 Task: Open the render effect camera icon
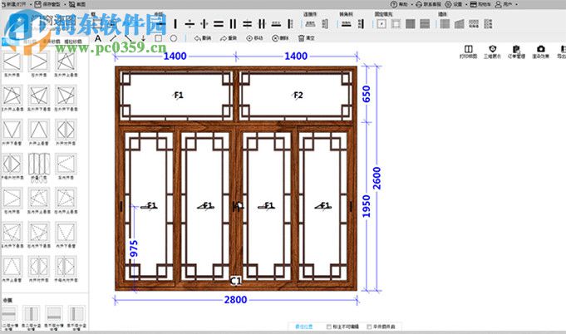tap(541, 52)
